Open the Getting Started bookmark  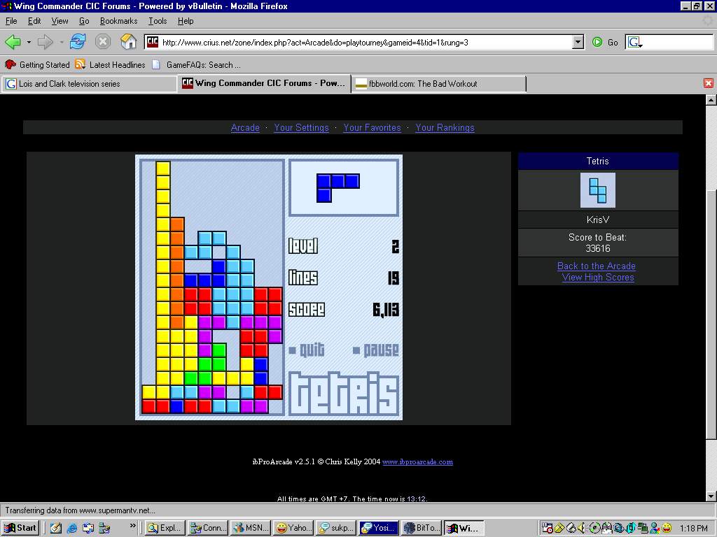37,65
